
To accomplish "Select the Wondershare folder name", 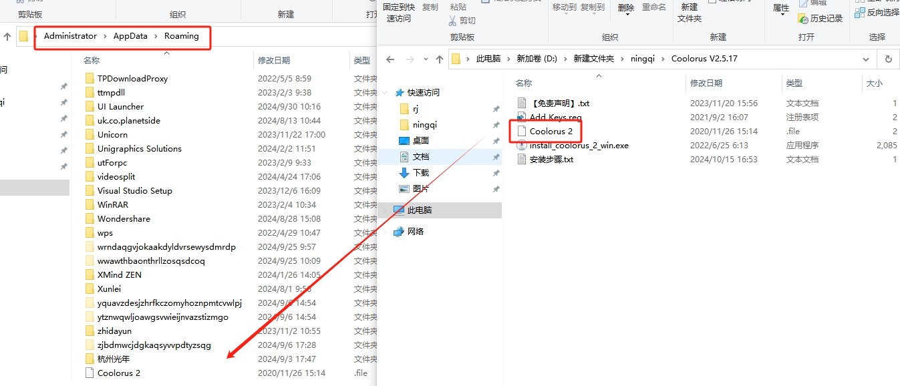I will 124,218.
